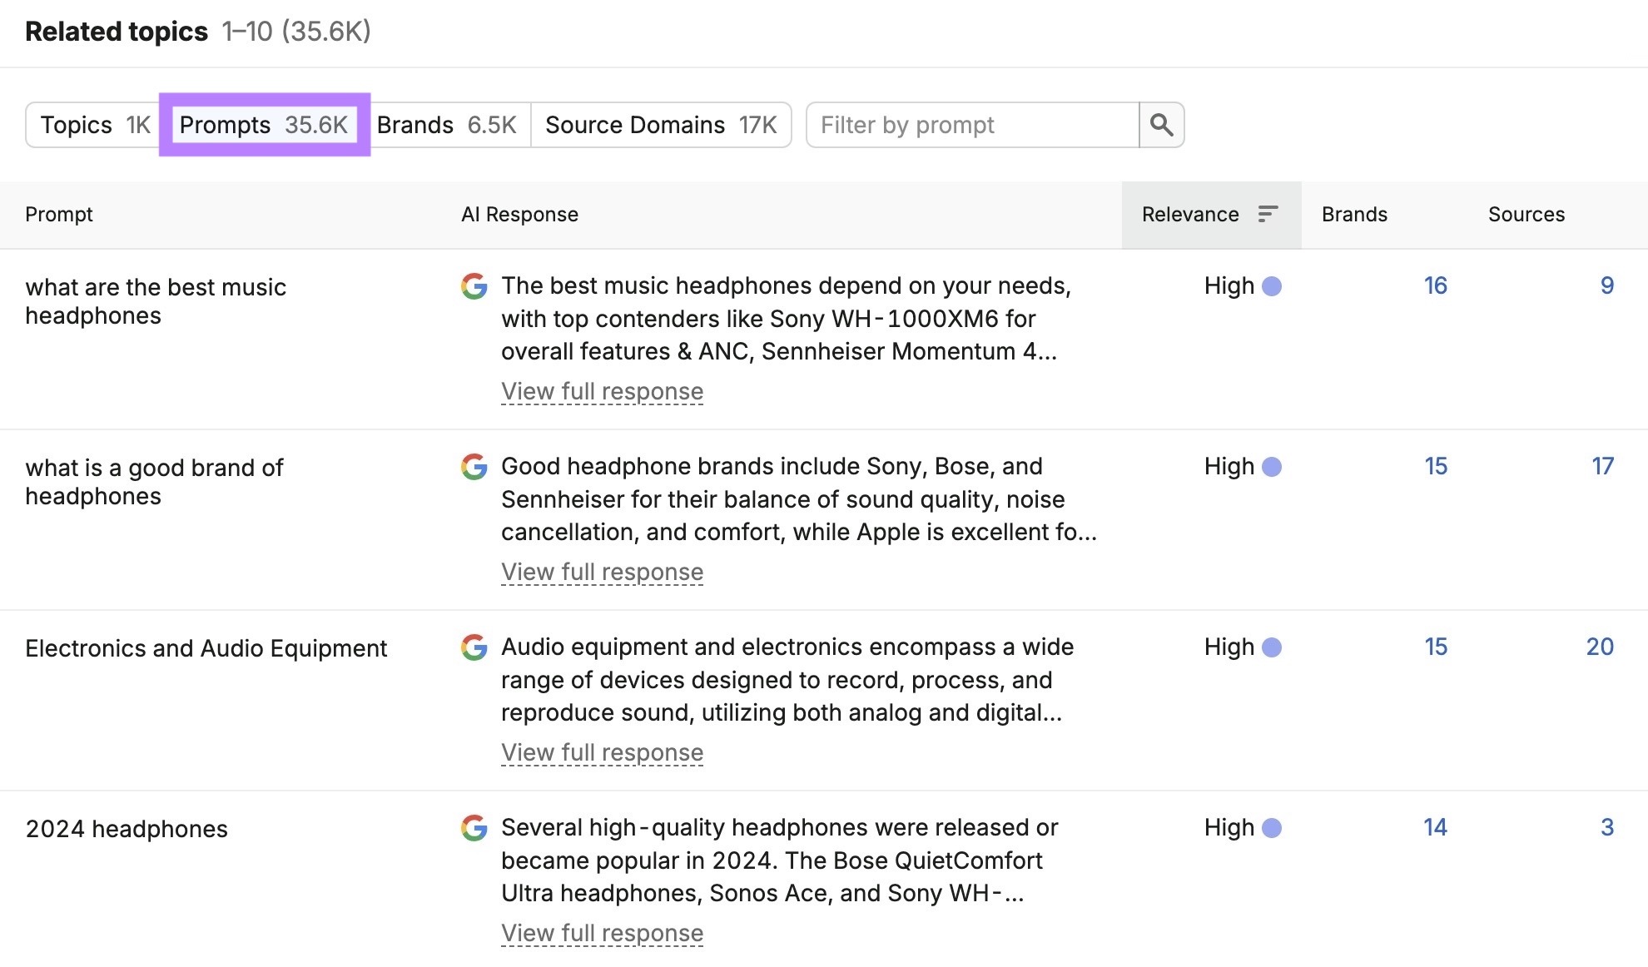
Task: Click response text starting 'The best music headphones depend'
Action: point(786,319)
